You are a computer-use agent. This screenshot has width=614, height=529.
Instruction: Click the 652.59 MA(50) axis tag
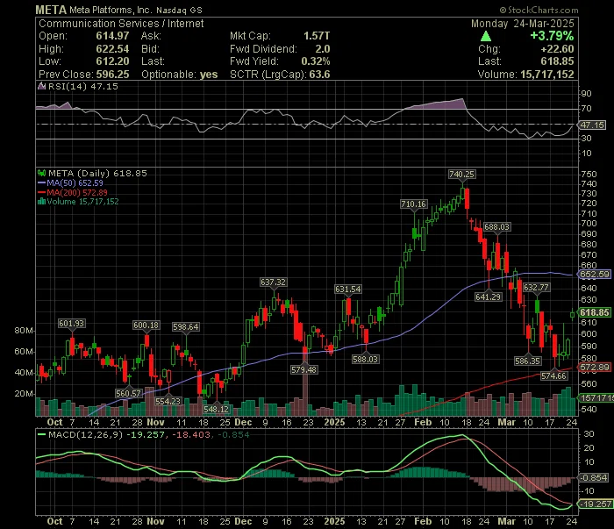tap(595, 274)
